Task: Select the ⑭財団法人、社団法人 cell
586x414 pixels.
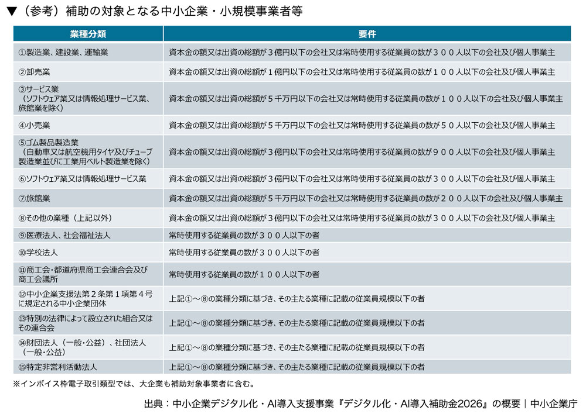Action: click(88, 347)
